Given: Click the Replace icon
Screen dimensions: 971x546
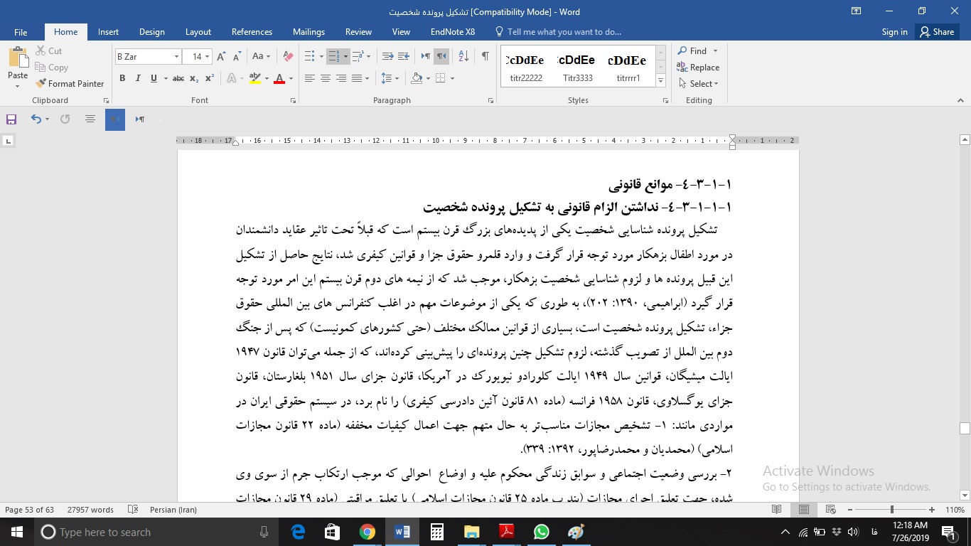Looking at the screenshot, I should pyautogui.click(x=684, y=67).
